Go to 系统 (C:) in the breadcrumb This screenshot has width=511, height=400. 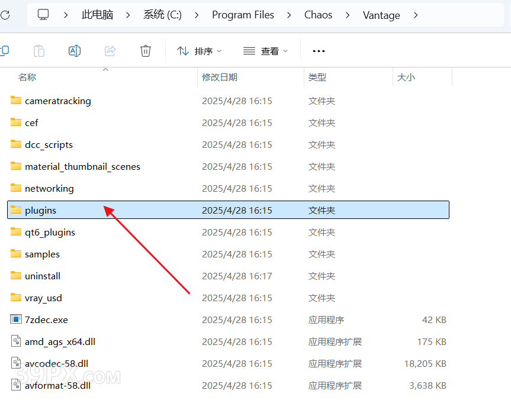(163, 15)
